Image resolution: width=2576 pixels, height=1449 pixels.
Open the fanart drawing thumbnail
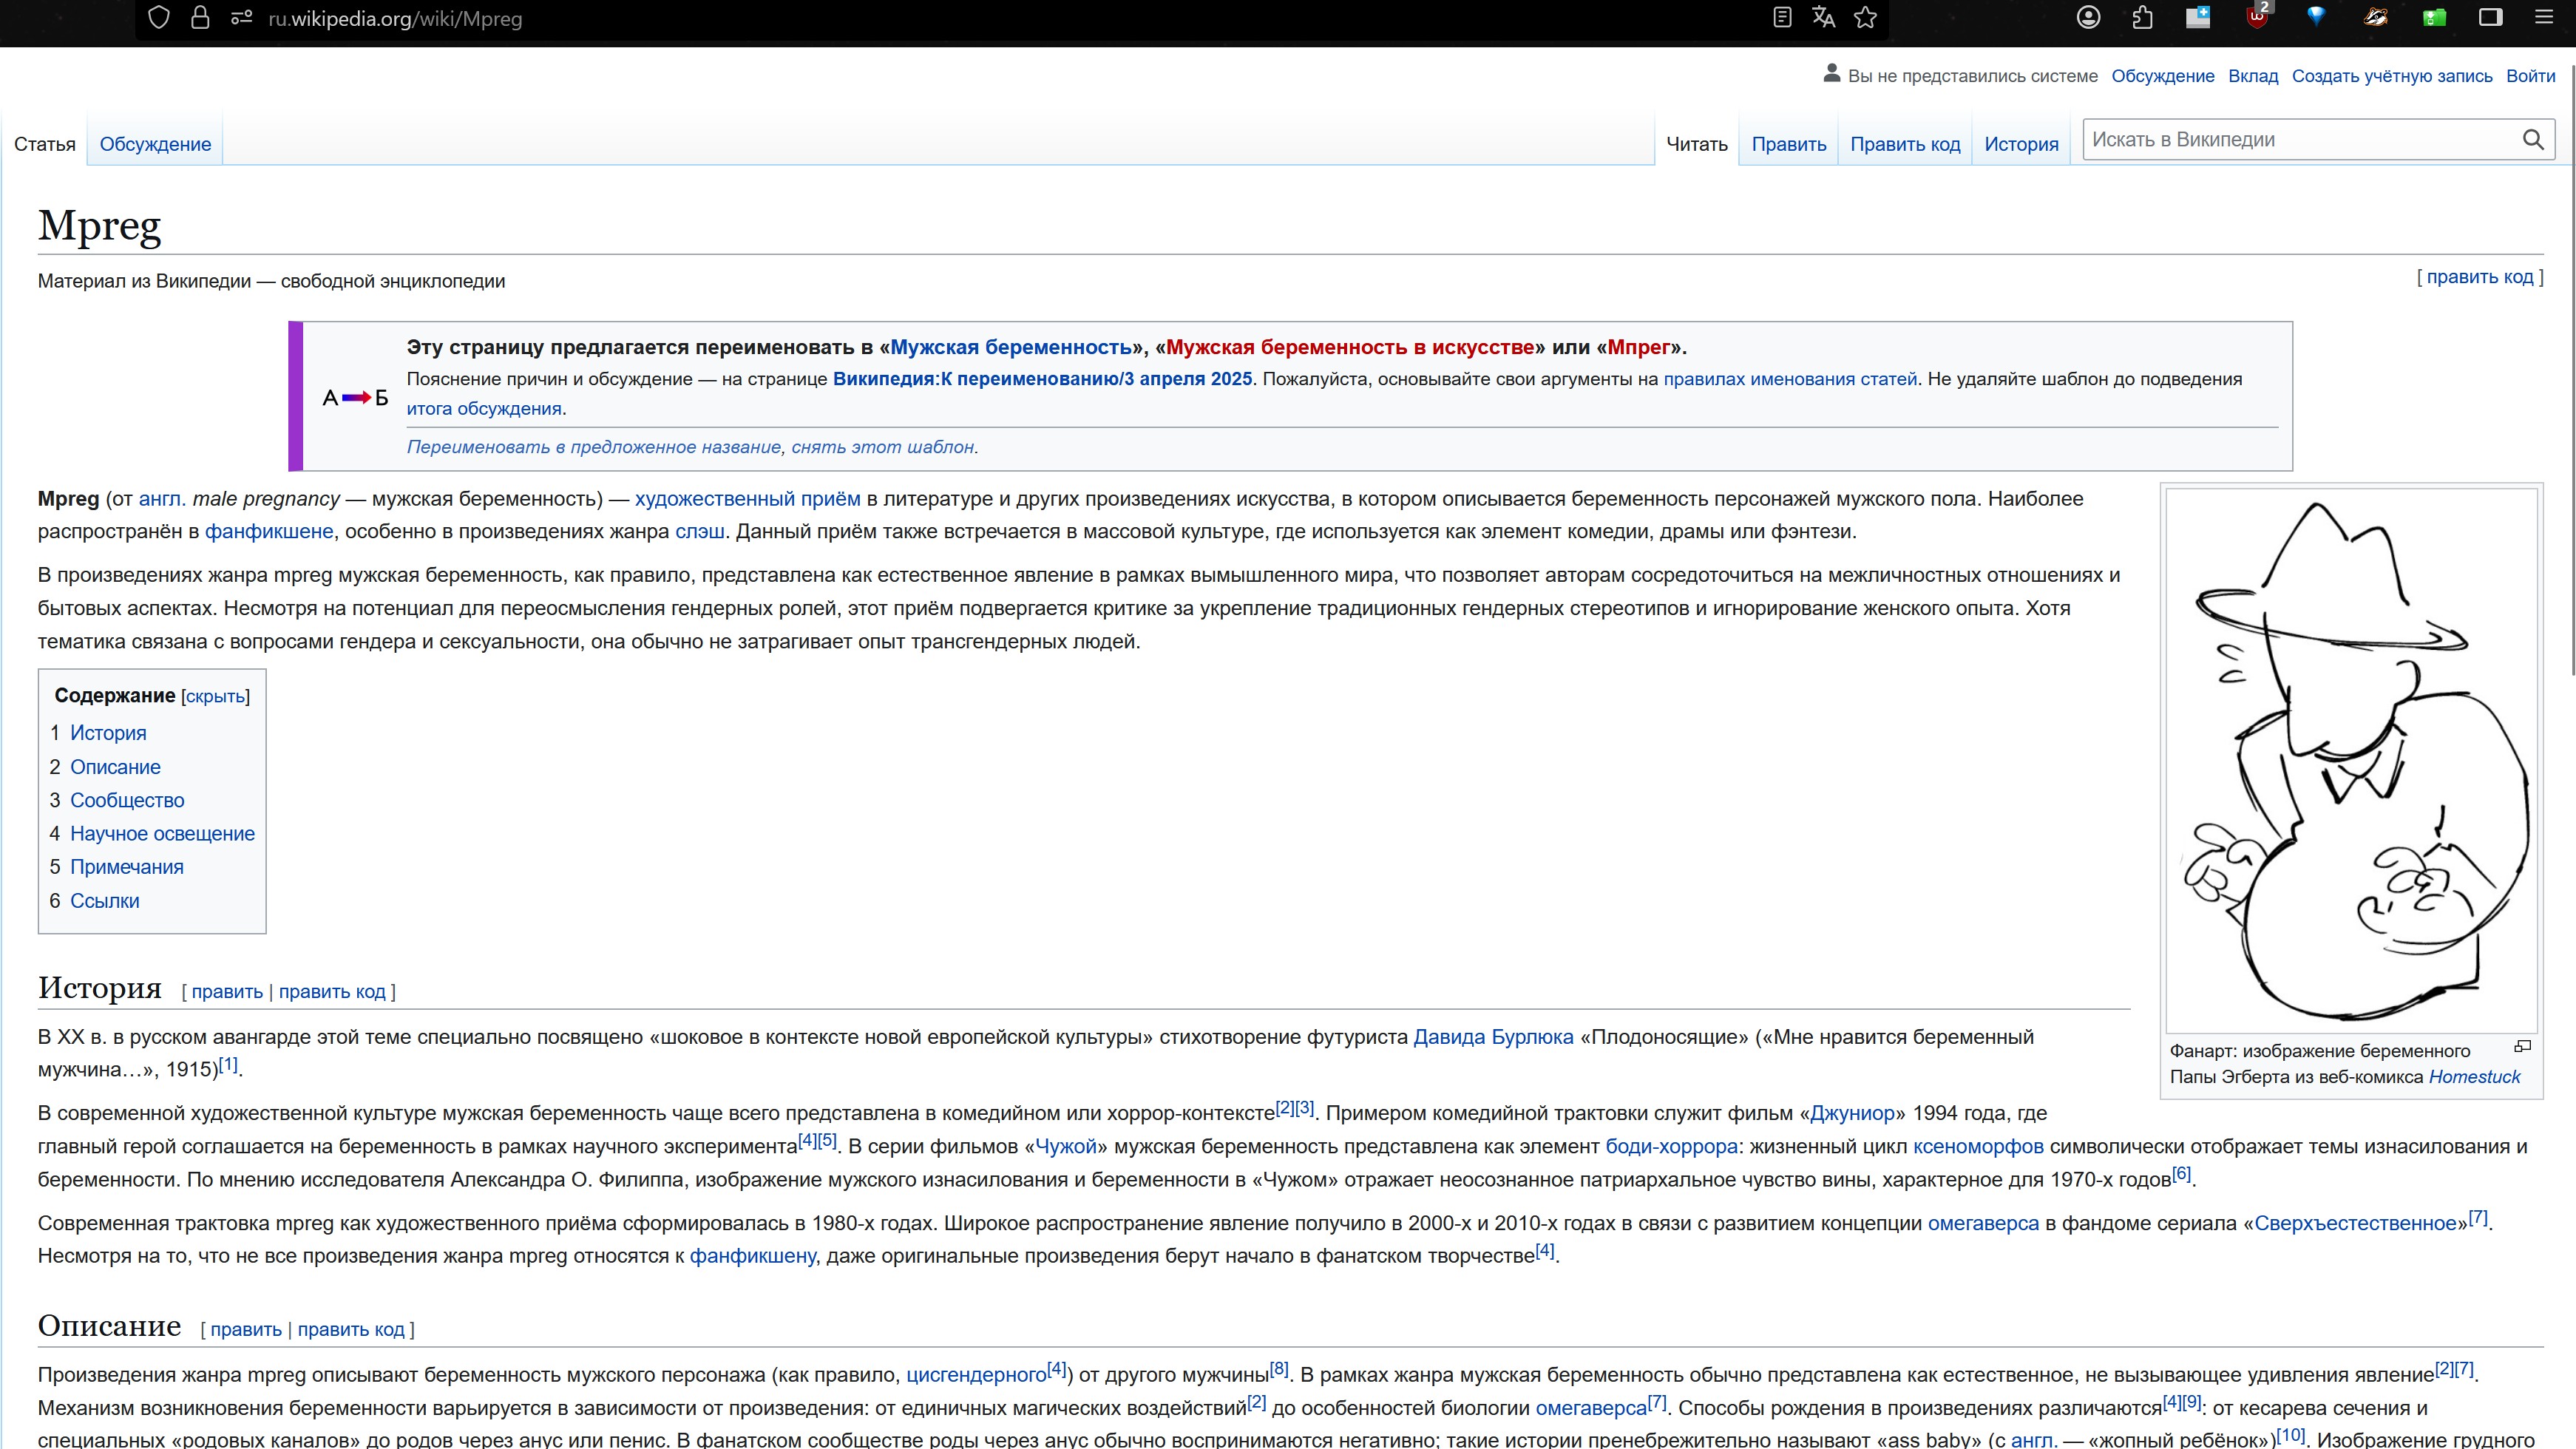pos(2352,760)
